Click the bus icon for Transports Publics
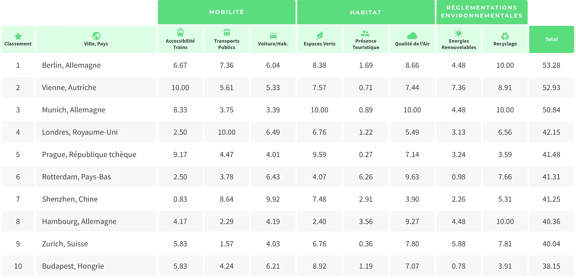This screenshot has width=576, height=279. tap(227, 32)
